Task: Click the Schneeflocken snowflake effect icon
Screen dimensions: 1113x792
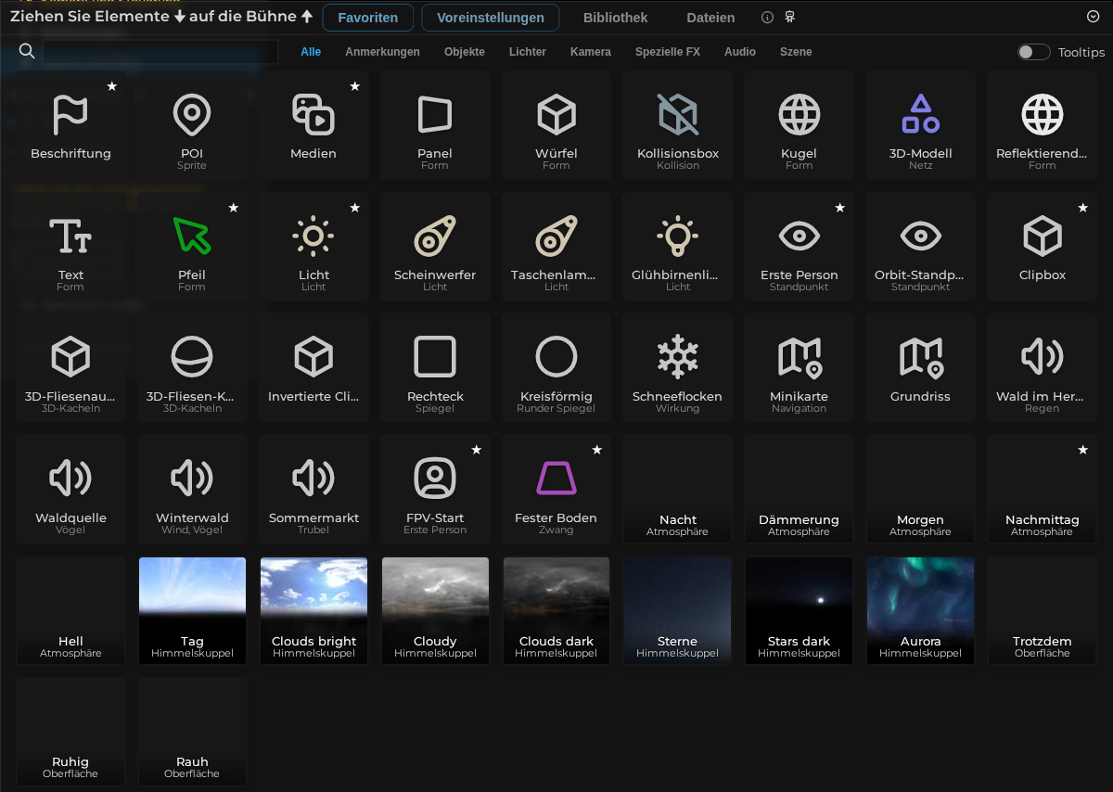Action: tap(678, 357)
